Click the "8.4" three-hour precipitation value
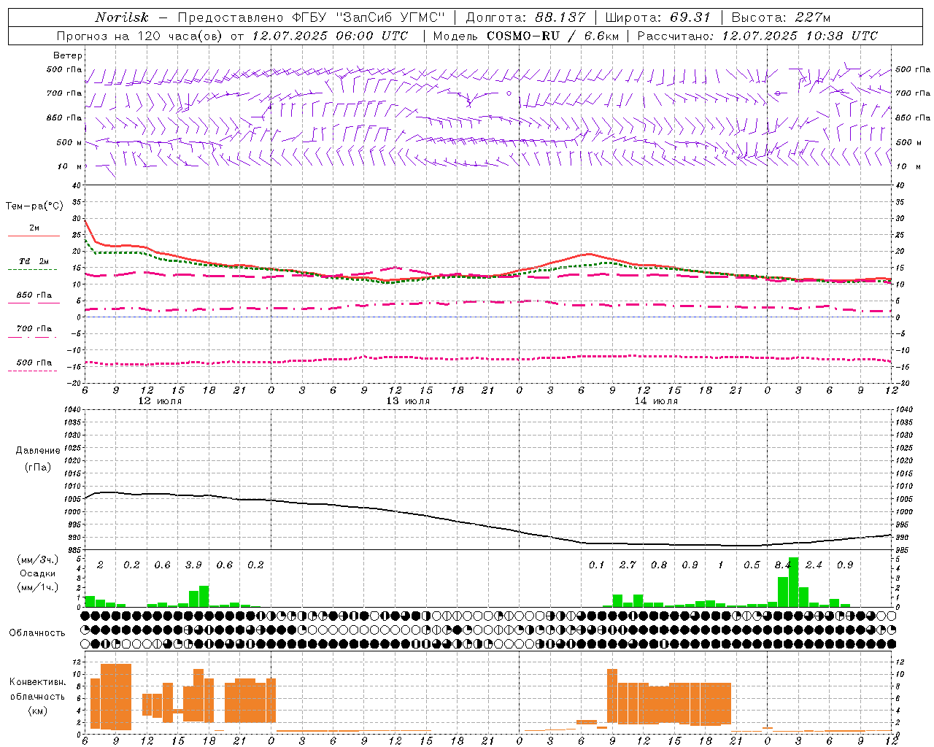 tap(783, 565)
